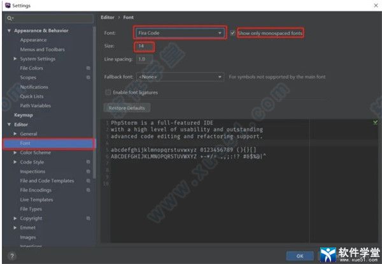Open Inspections settings page
Viewport: 382px width, 264px height.
coord(32,172)
